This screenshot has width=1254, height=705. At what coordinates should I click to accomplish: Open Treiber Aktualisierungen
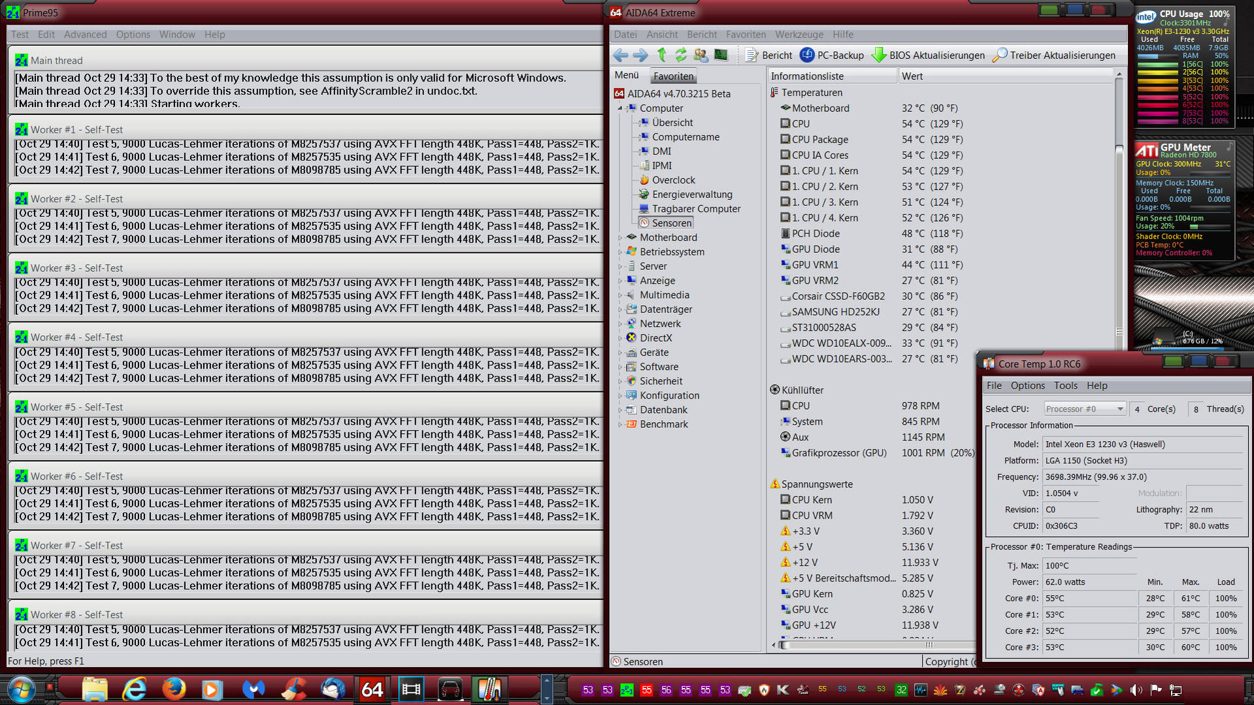[x=1054, y=56]
